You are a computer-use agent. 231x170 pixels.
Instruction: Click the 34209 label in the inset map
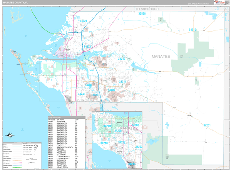tap(107, 126)
